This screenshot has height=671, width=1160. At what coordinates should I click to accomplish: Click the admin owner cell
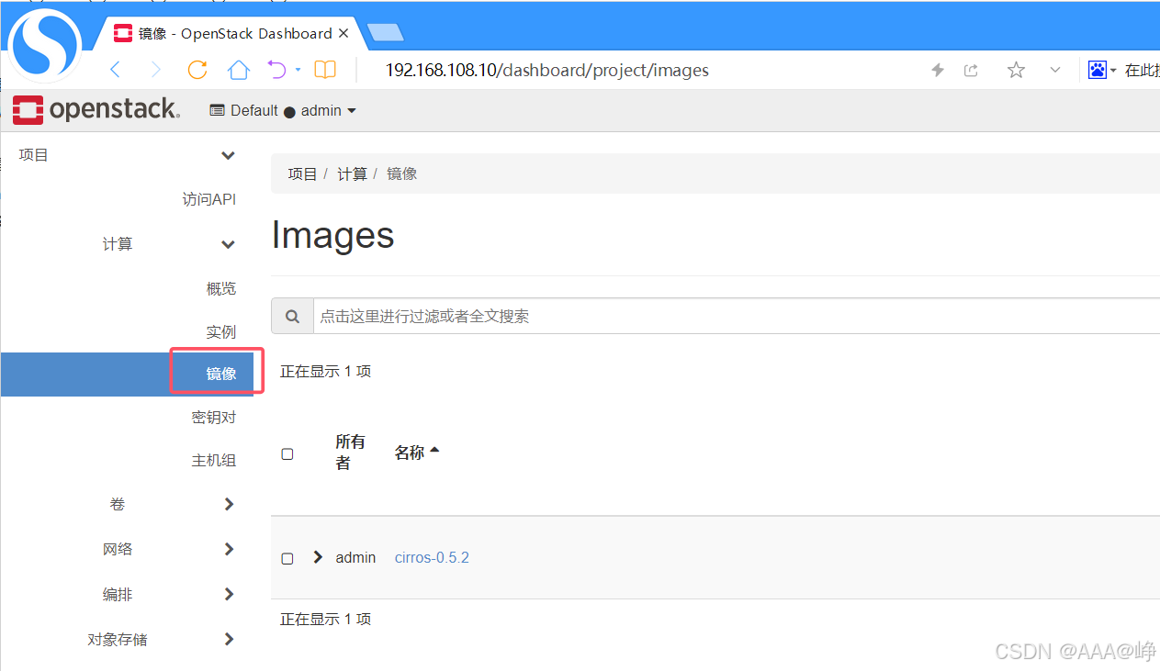tap(355, 557)
